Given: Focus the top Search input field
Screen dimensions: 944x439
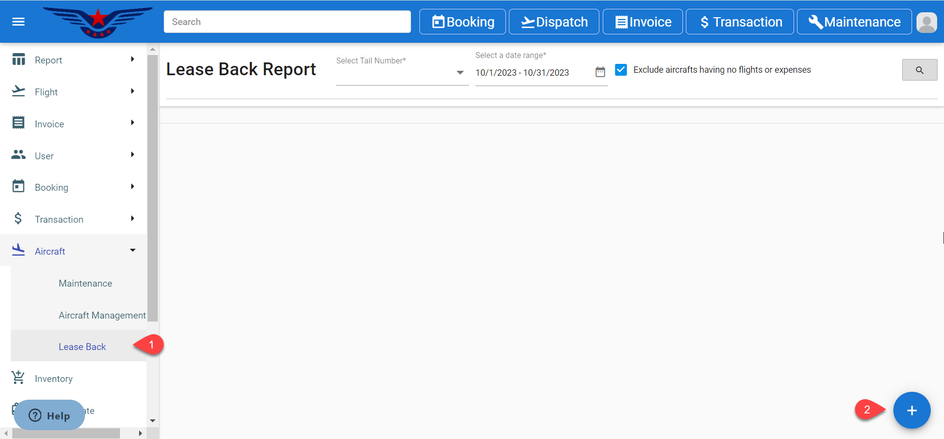Looking at the screenshot, I should pos(287,22).
